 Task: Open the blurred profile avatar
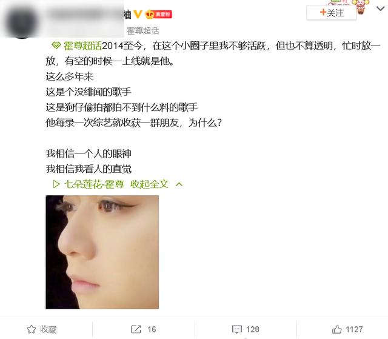[22, 22]
